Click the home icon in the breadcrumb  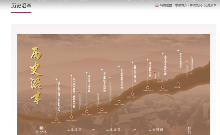157,5
